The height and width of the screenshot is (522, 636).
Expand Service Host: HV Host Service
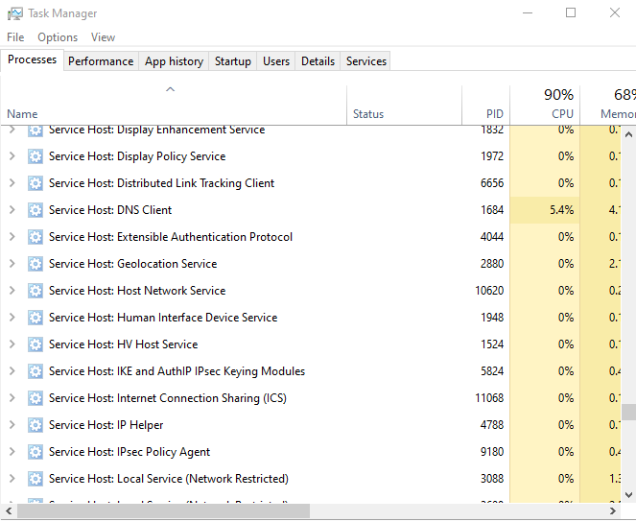click(12, 344)
